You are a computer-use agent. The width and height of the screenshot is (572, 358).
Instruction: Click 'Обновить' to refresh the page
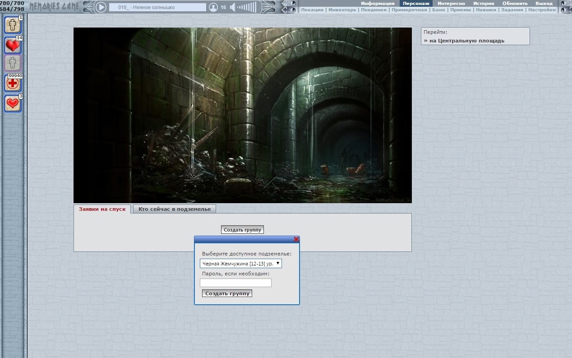pos(515,3)
